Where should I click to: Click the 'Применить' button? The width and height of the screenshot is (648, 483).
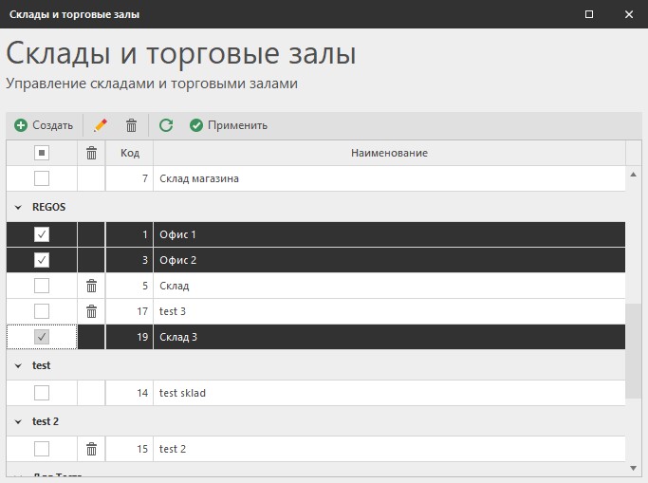[x=229, y=125]
